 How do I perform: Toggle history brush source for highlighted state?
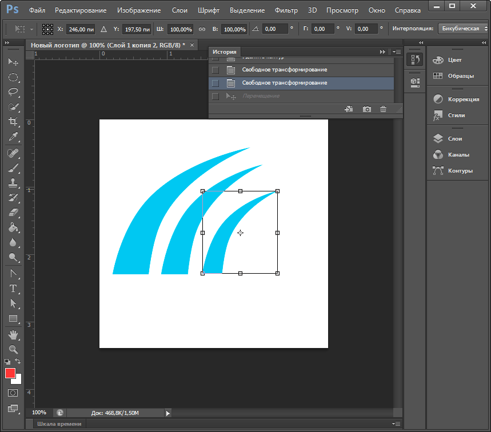pos(215,83)
